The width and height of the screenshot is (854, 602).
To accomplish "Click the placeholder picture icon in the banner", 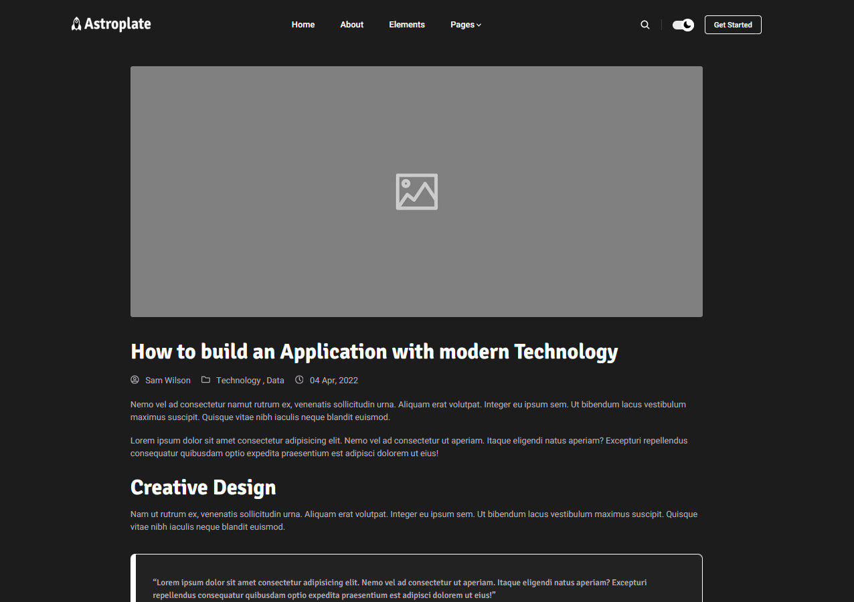I will tap(416, 192).
